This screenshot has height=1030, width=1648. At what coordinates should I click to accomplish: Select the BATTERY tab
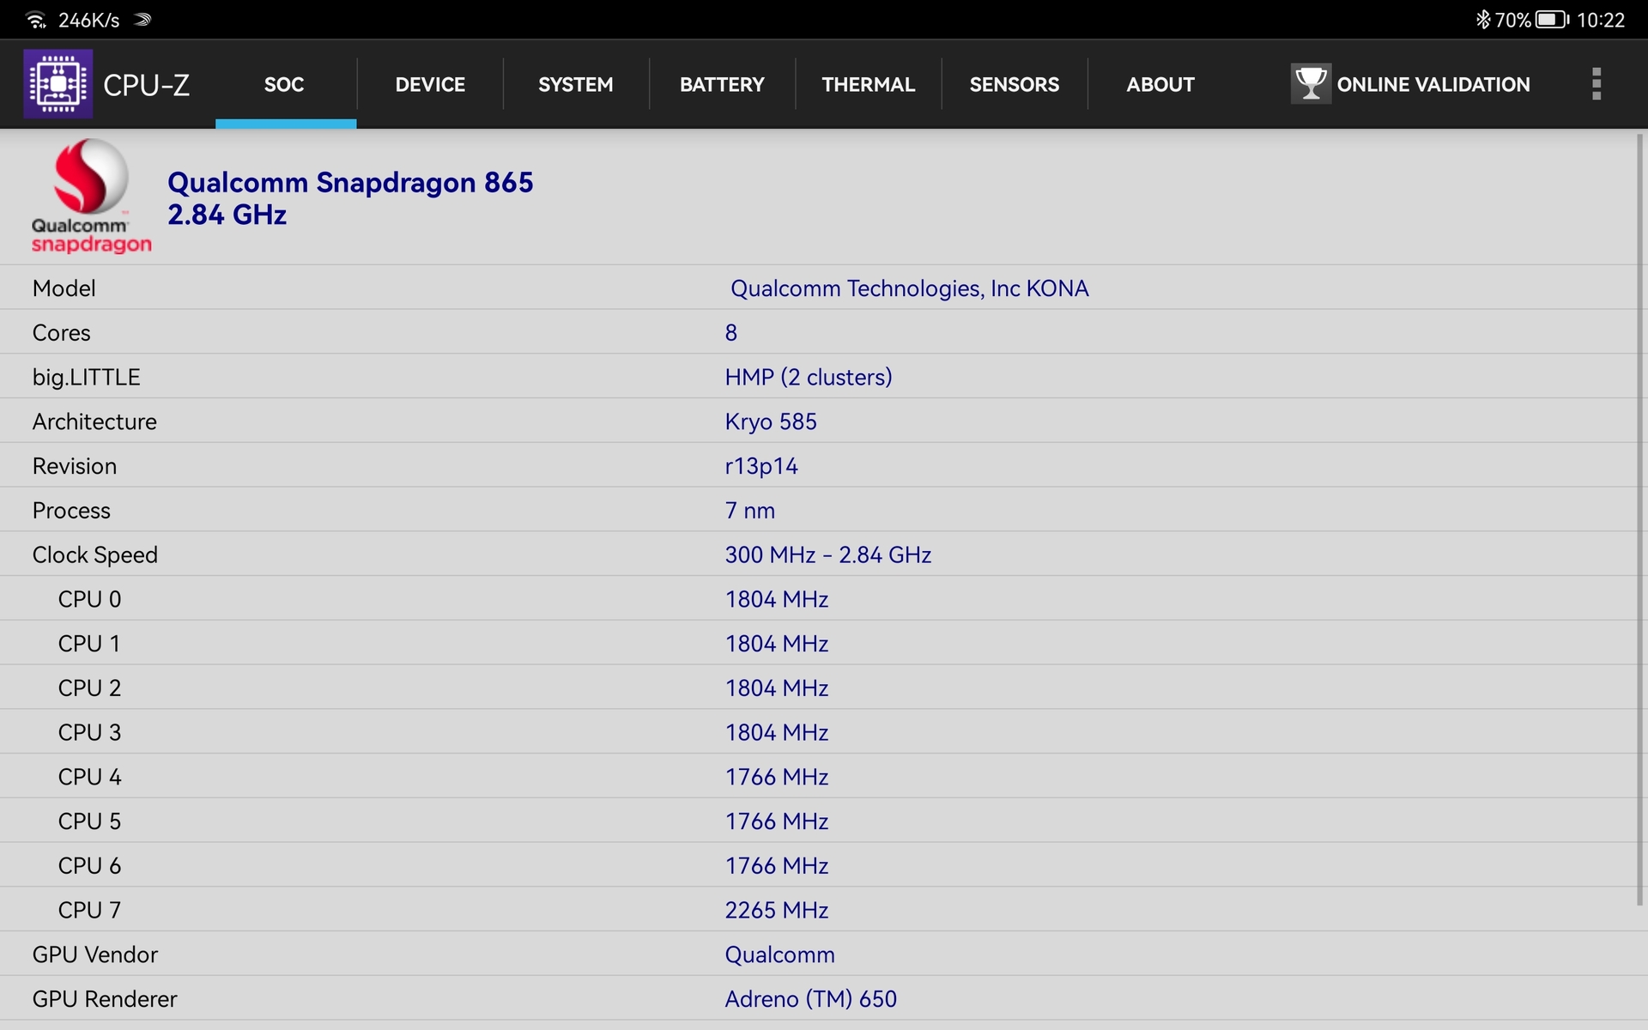(x=722, y=84)
